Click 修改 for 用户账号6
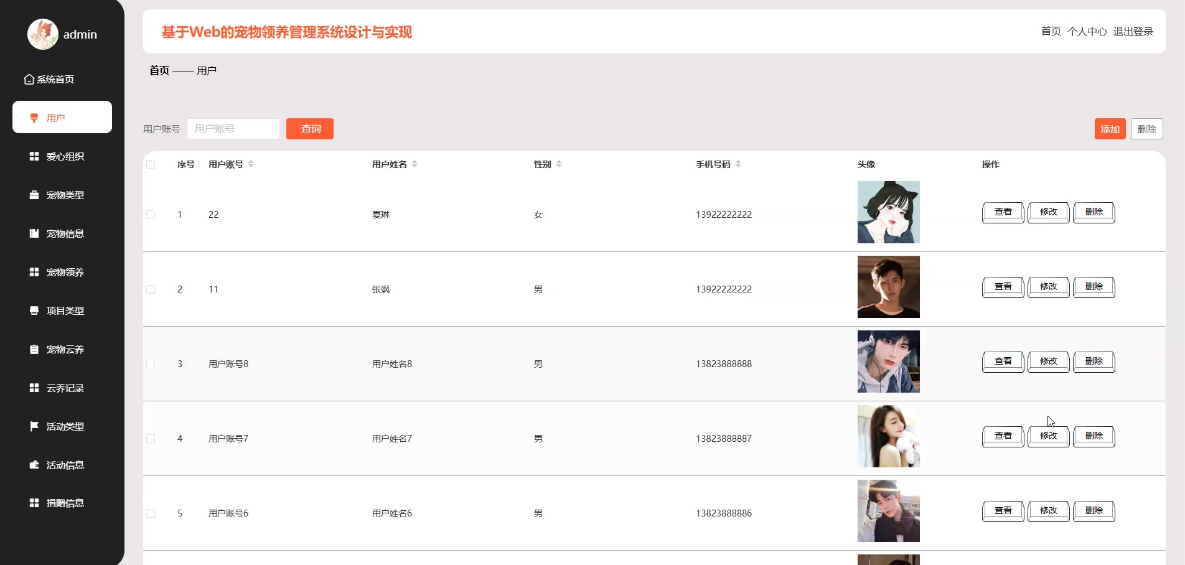1185x565 pixels. (1049, 511)
